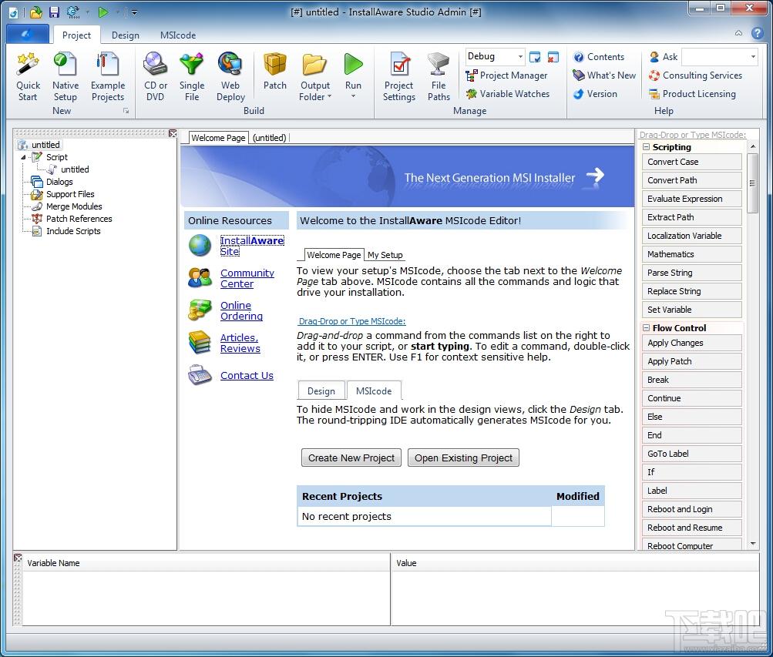
Task: Collapse the Flow Control command group
Action: [x=646, y=327]
